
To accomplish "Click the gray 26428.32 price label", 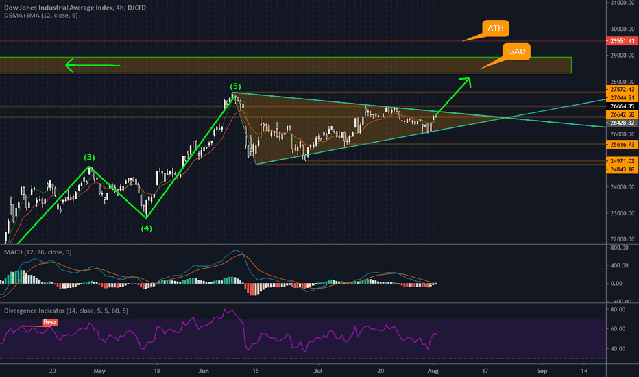I will point(623,123).
